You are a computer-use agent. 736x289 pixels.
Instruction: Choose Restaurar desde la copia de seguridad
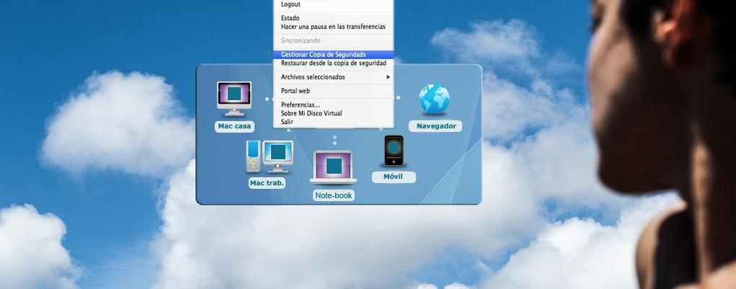click(x=333, y=63)
